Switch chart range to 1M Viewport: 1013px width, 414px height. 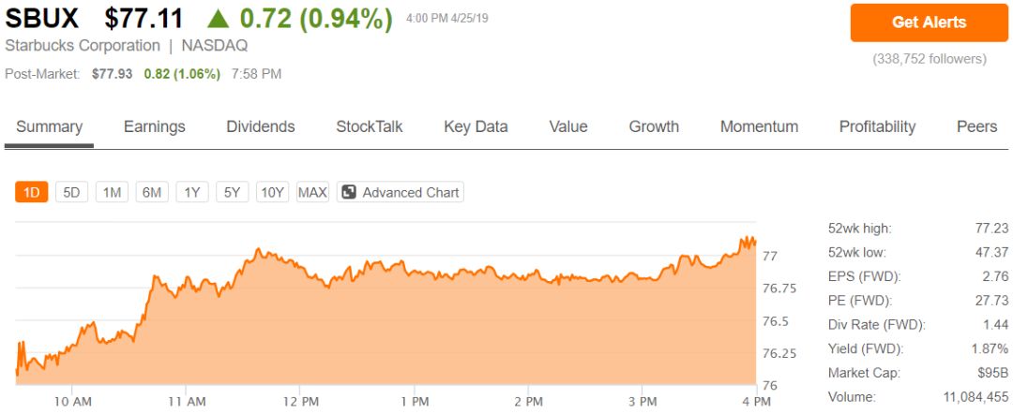(112, 192)
